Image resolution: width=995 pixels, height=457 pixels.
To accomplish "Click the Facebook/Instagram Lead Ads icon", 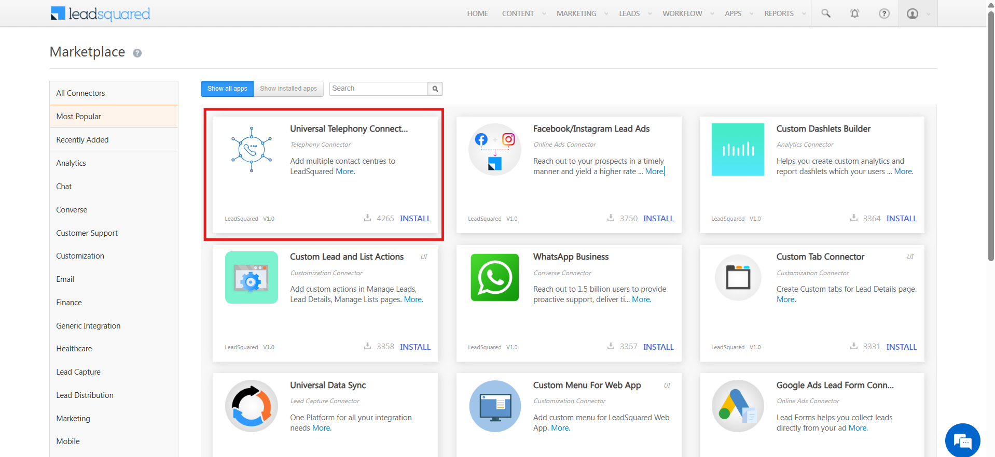I will pyautogui.click(x=495, y=149).
